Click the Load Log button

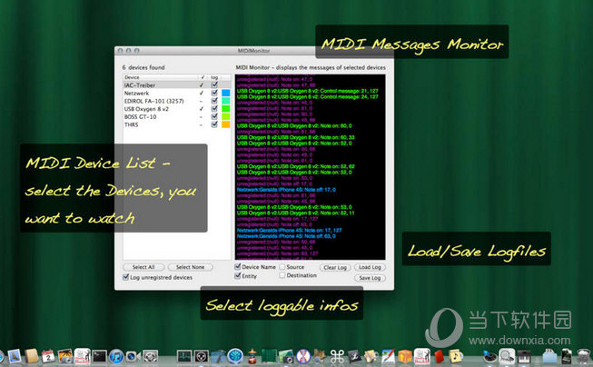[x=370, y=267]
